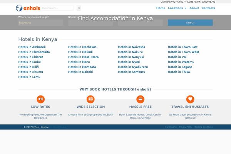Open Hotels in Naivasha
The width and height of the screenshot is (231, 154).
132,47
